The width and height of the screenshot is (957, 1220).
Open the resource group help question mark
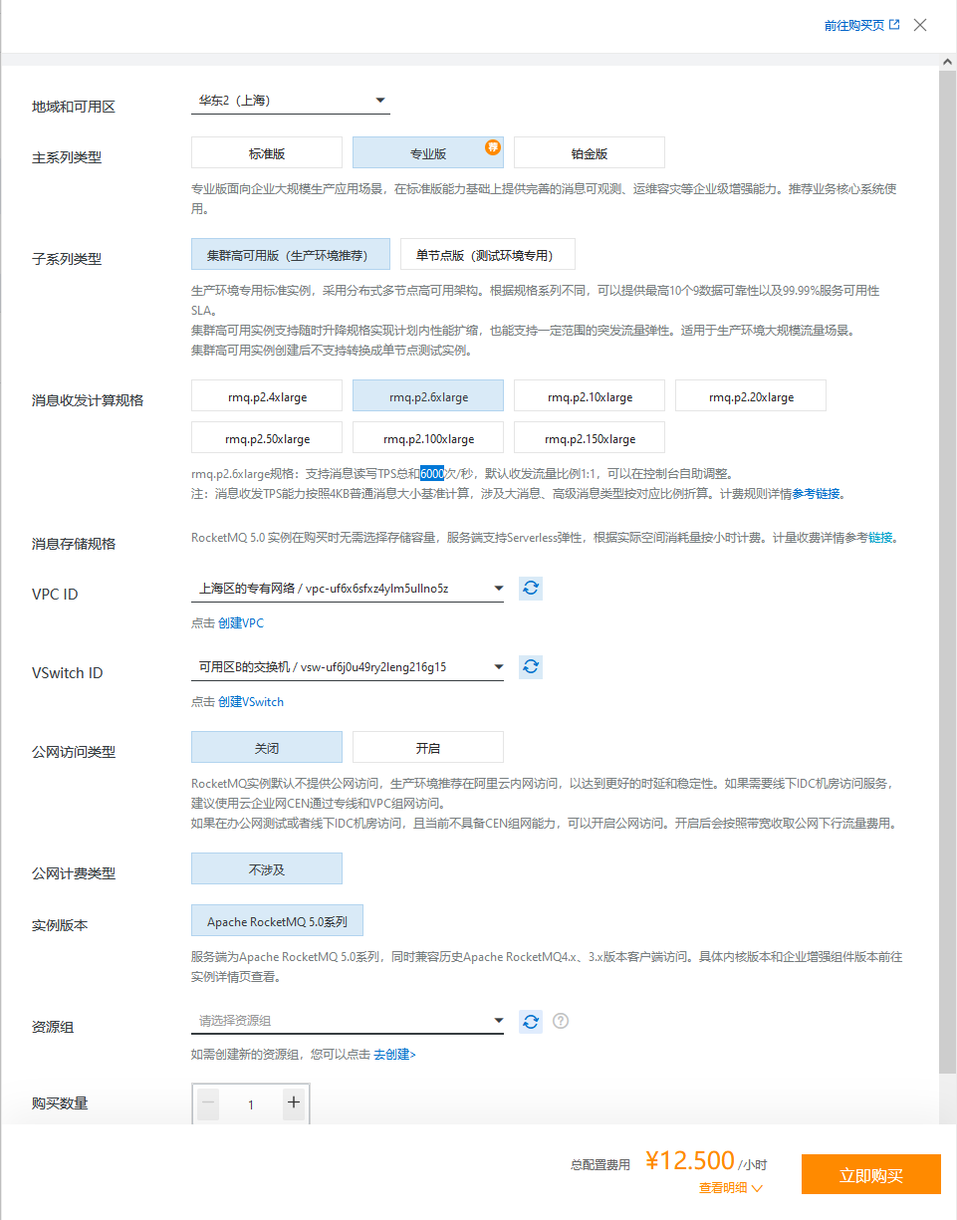[x=561, y=1021]
